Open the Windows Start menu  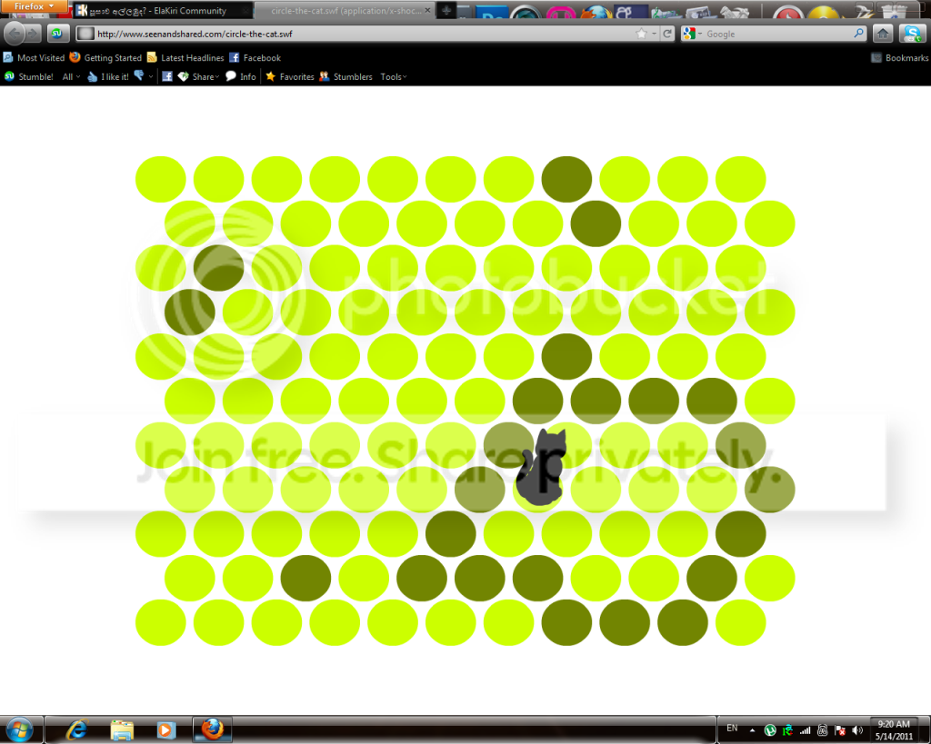(x=20, y=729)
